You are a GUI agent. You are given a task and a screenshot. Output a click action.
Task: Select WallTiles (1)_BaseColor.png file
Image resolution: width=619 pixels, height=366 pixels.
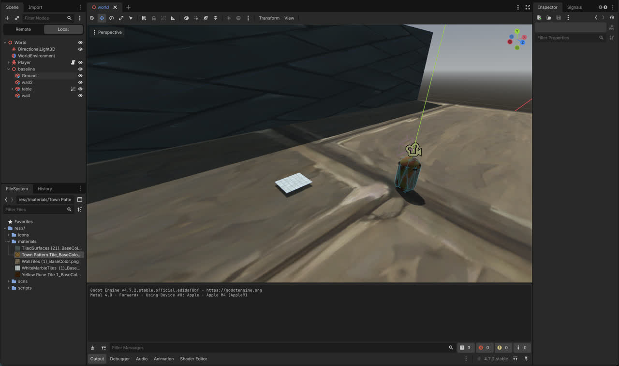point(50,261)
